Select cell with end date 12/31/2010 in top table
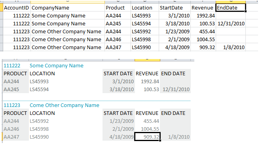262x147 pixels. point(231,23)
